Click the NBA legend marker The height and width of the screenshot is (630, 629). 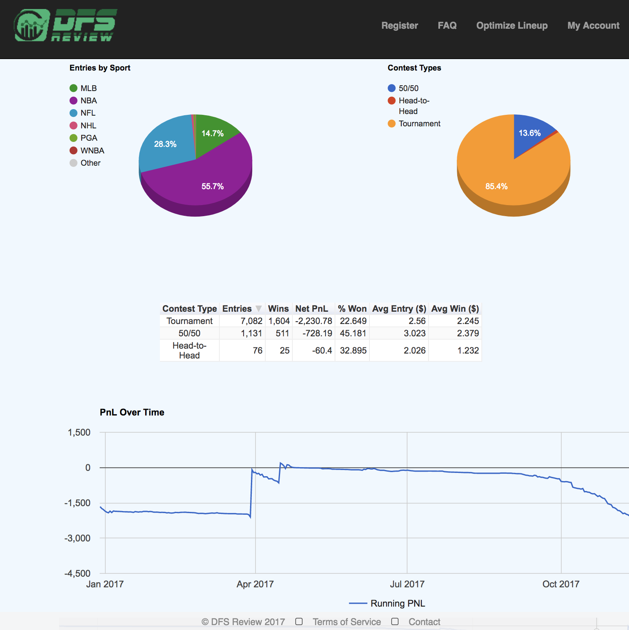pyautogui.click(x=73, y=100)
